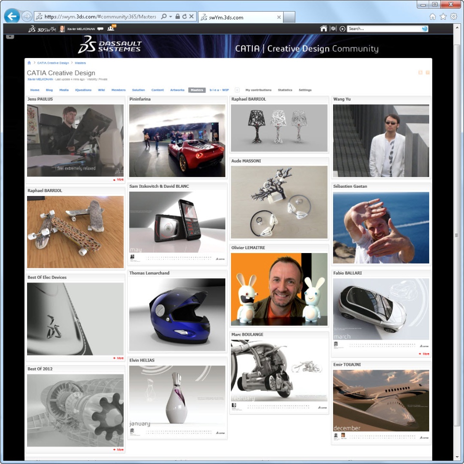The image size is (464, 464).
Task: Open My contributions tab
Action: pyautogui.click(x=258, y=90)
